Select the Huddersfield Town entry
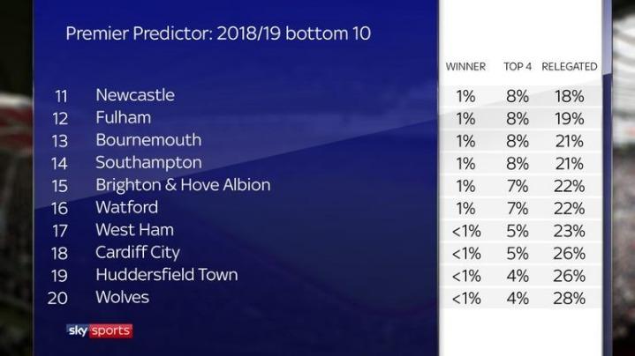This screenshot has width=635, height=356. click(x=166, y=275)
